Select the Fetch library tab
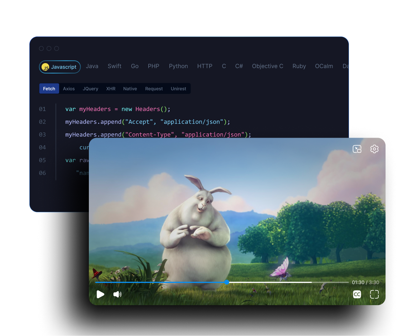Viewport: 407px width, 336px height. point(49,89)
